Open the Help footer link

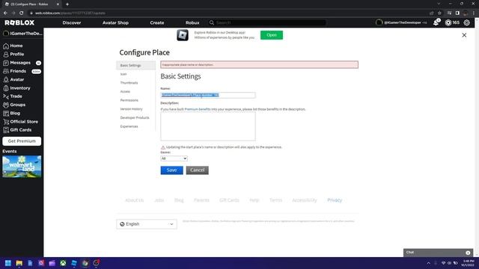click(x=254, y=200)
